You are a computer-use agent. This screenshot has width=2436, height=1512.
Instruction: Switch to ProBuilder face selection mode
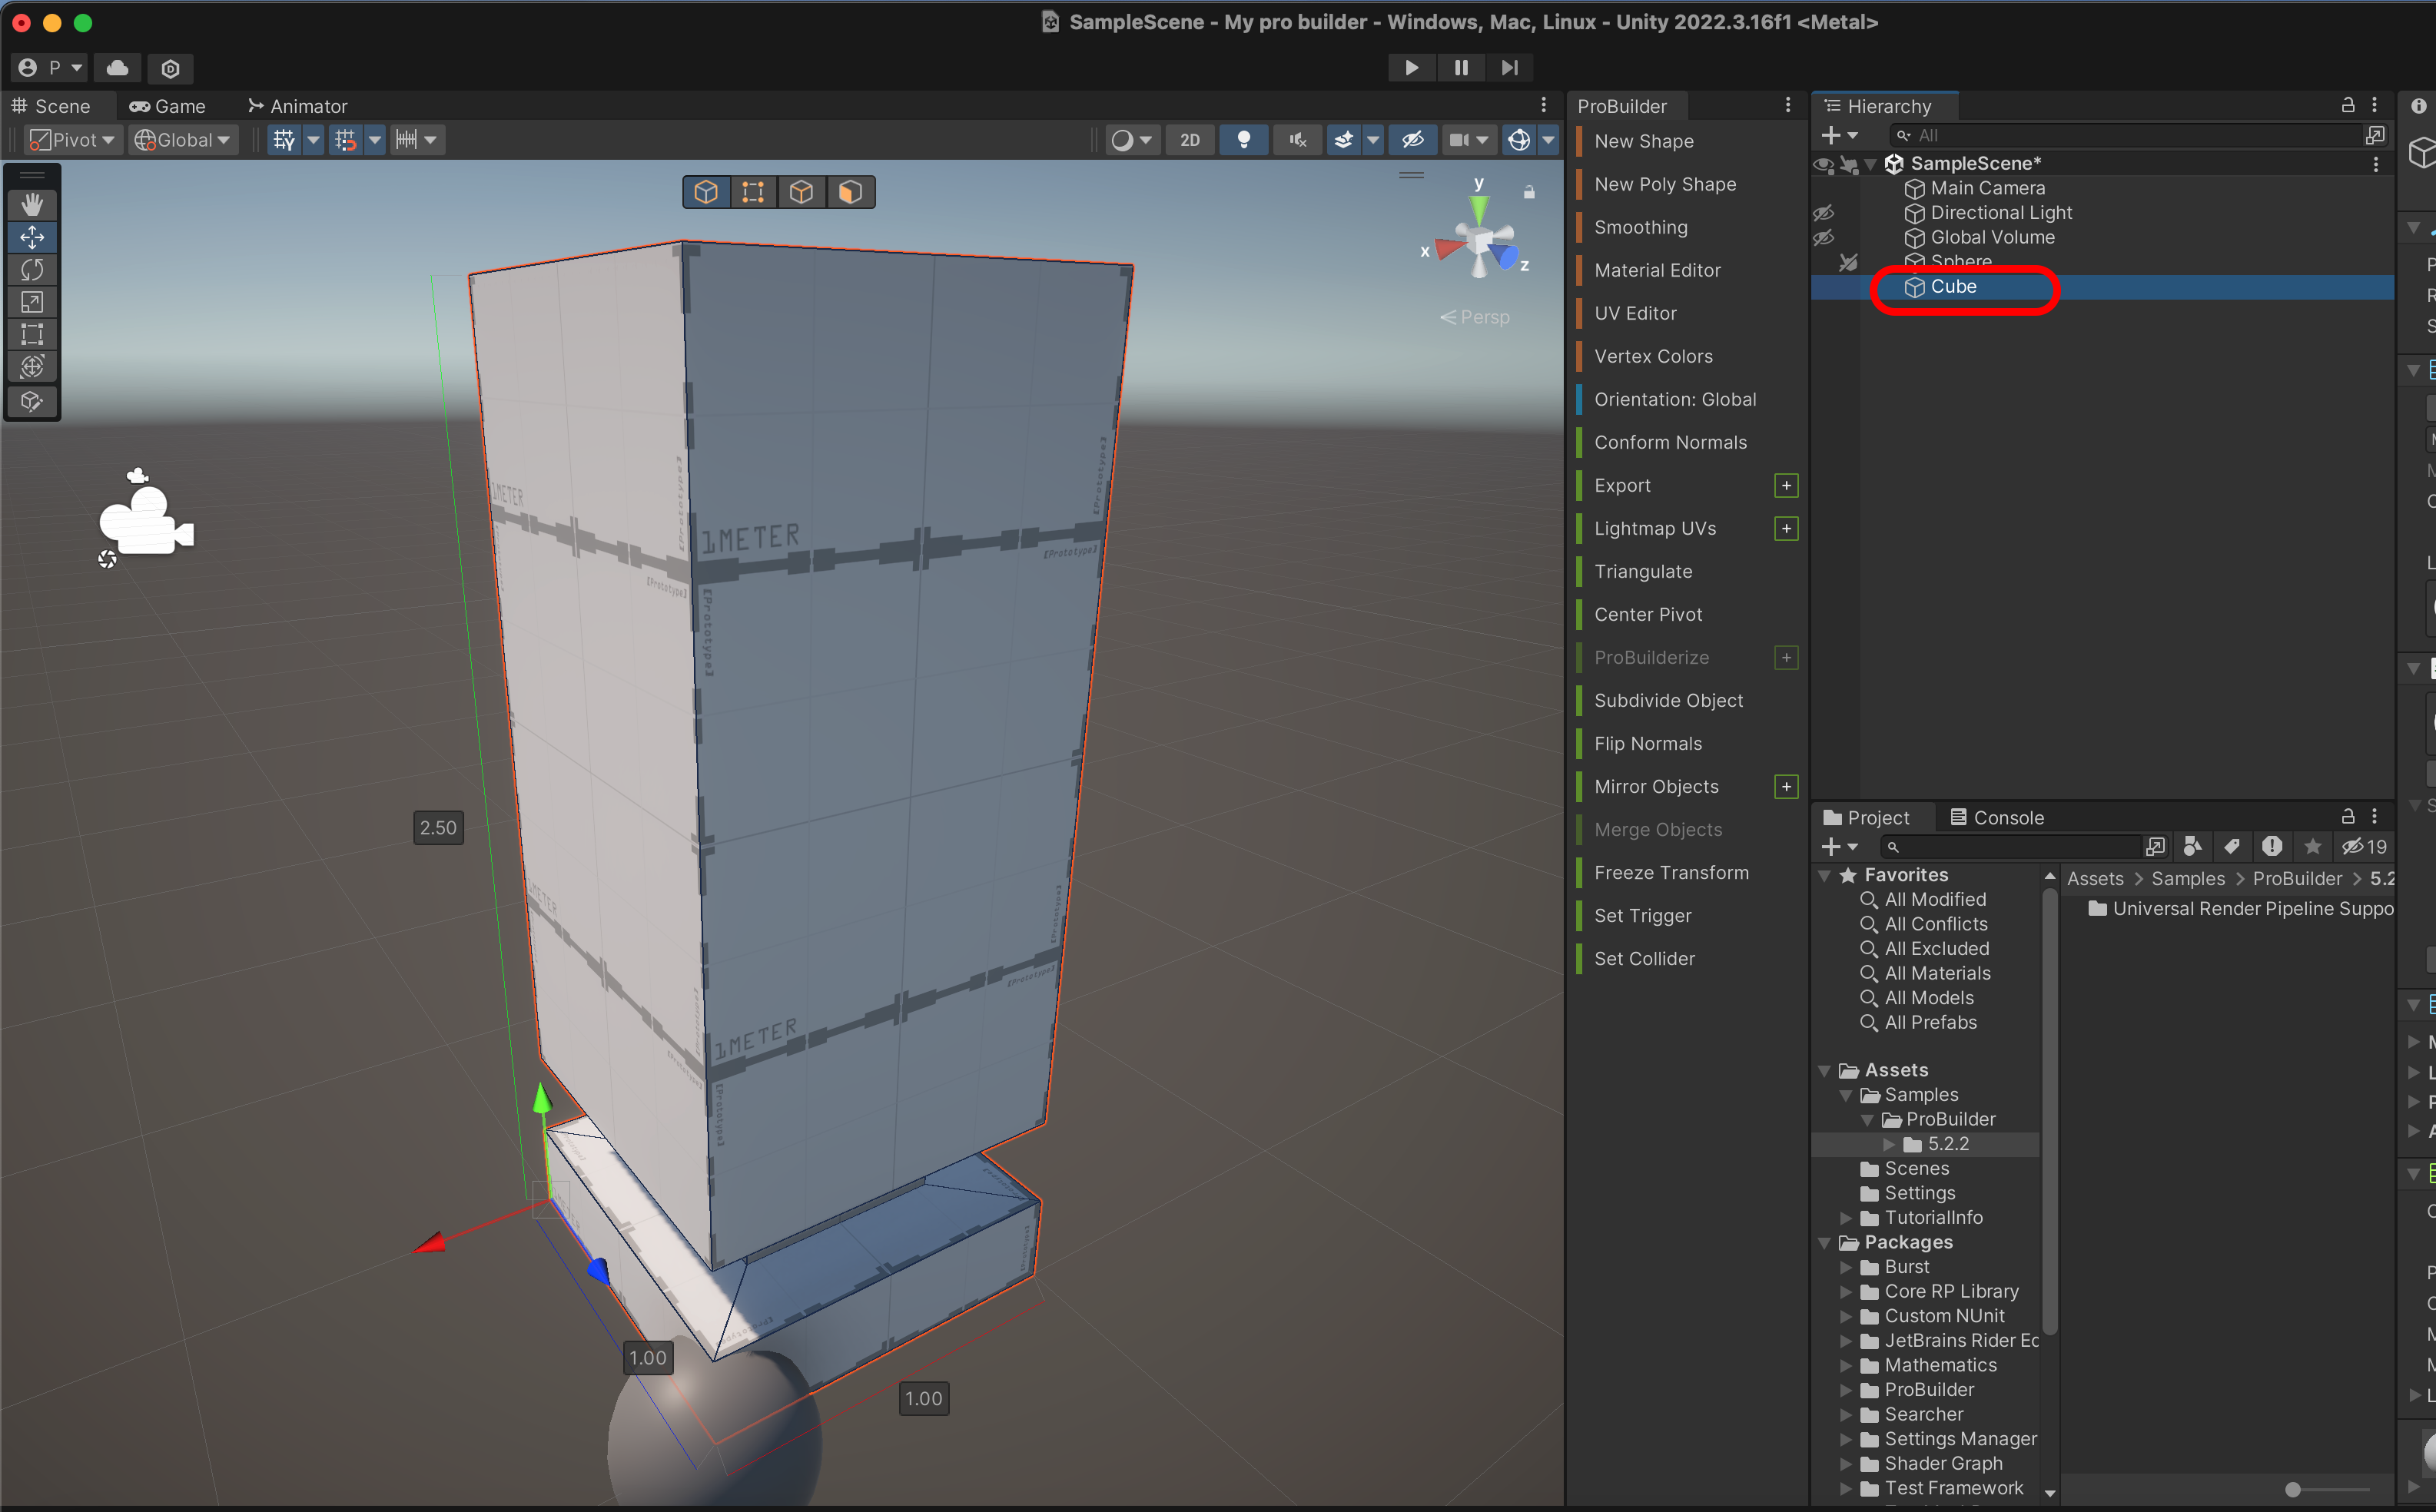(x=849, y=192)
